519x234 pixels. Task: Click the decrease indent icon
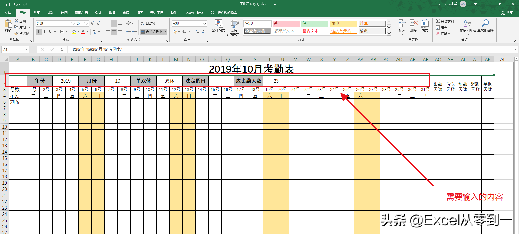(128, 32)
